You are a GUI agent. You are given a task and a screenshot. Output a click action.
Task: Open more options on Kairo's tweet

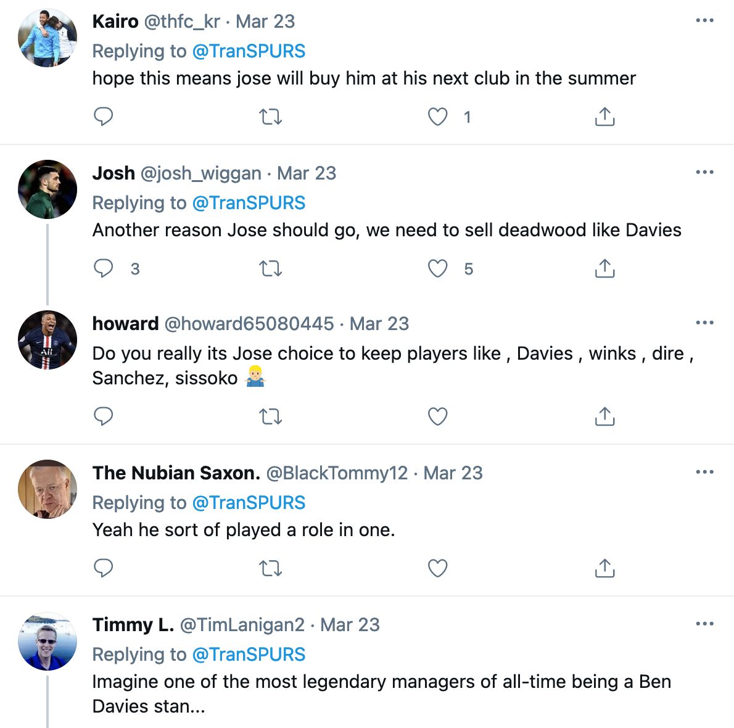click(x=704, y=21)
